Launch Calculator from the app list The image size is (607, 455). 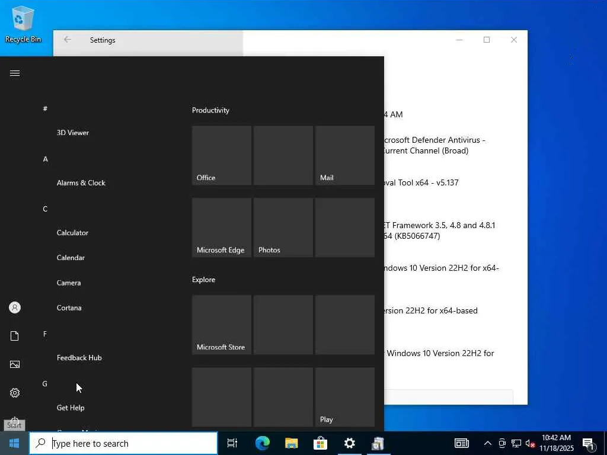click(x=72, y=233)
